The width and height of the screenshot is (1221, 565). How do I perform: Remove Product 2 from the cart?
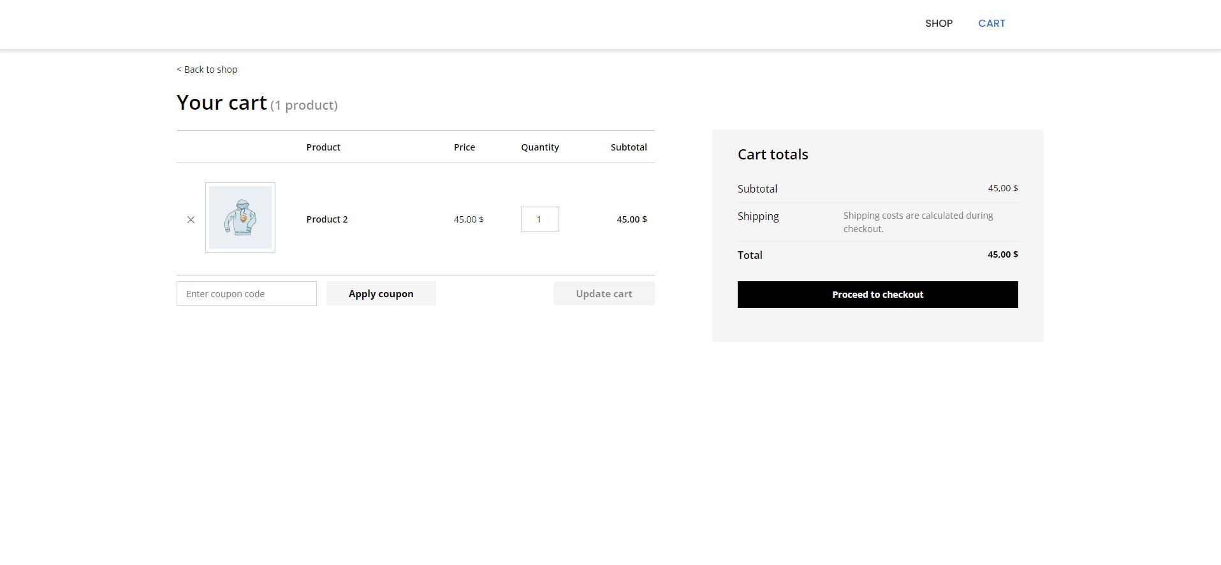[191, 219]
